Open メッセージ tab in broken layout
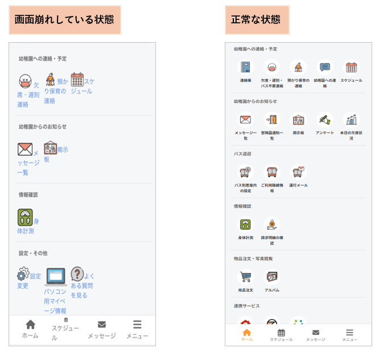Screen dimensions: 383x352 coord(102,330)
